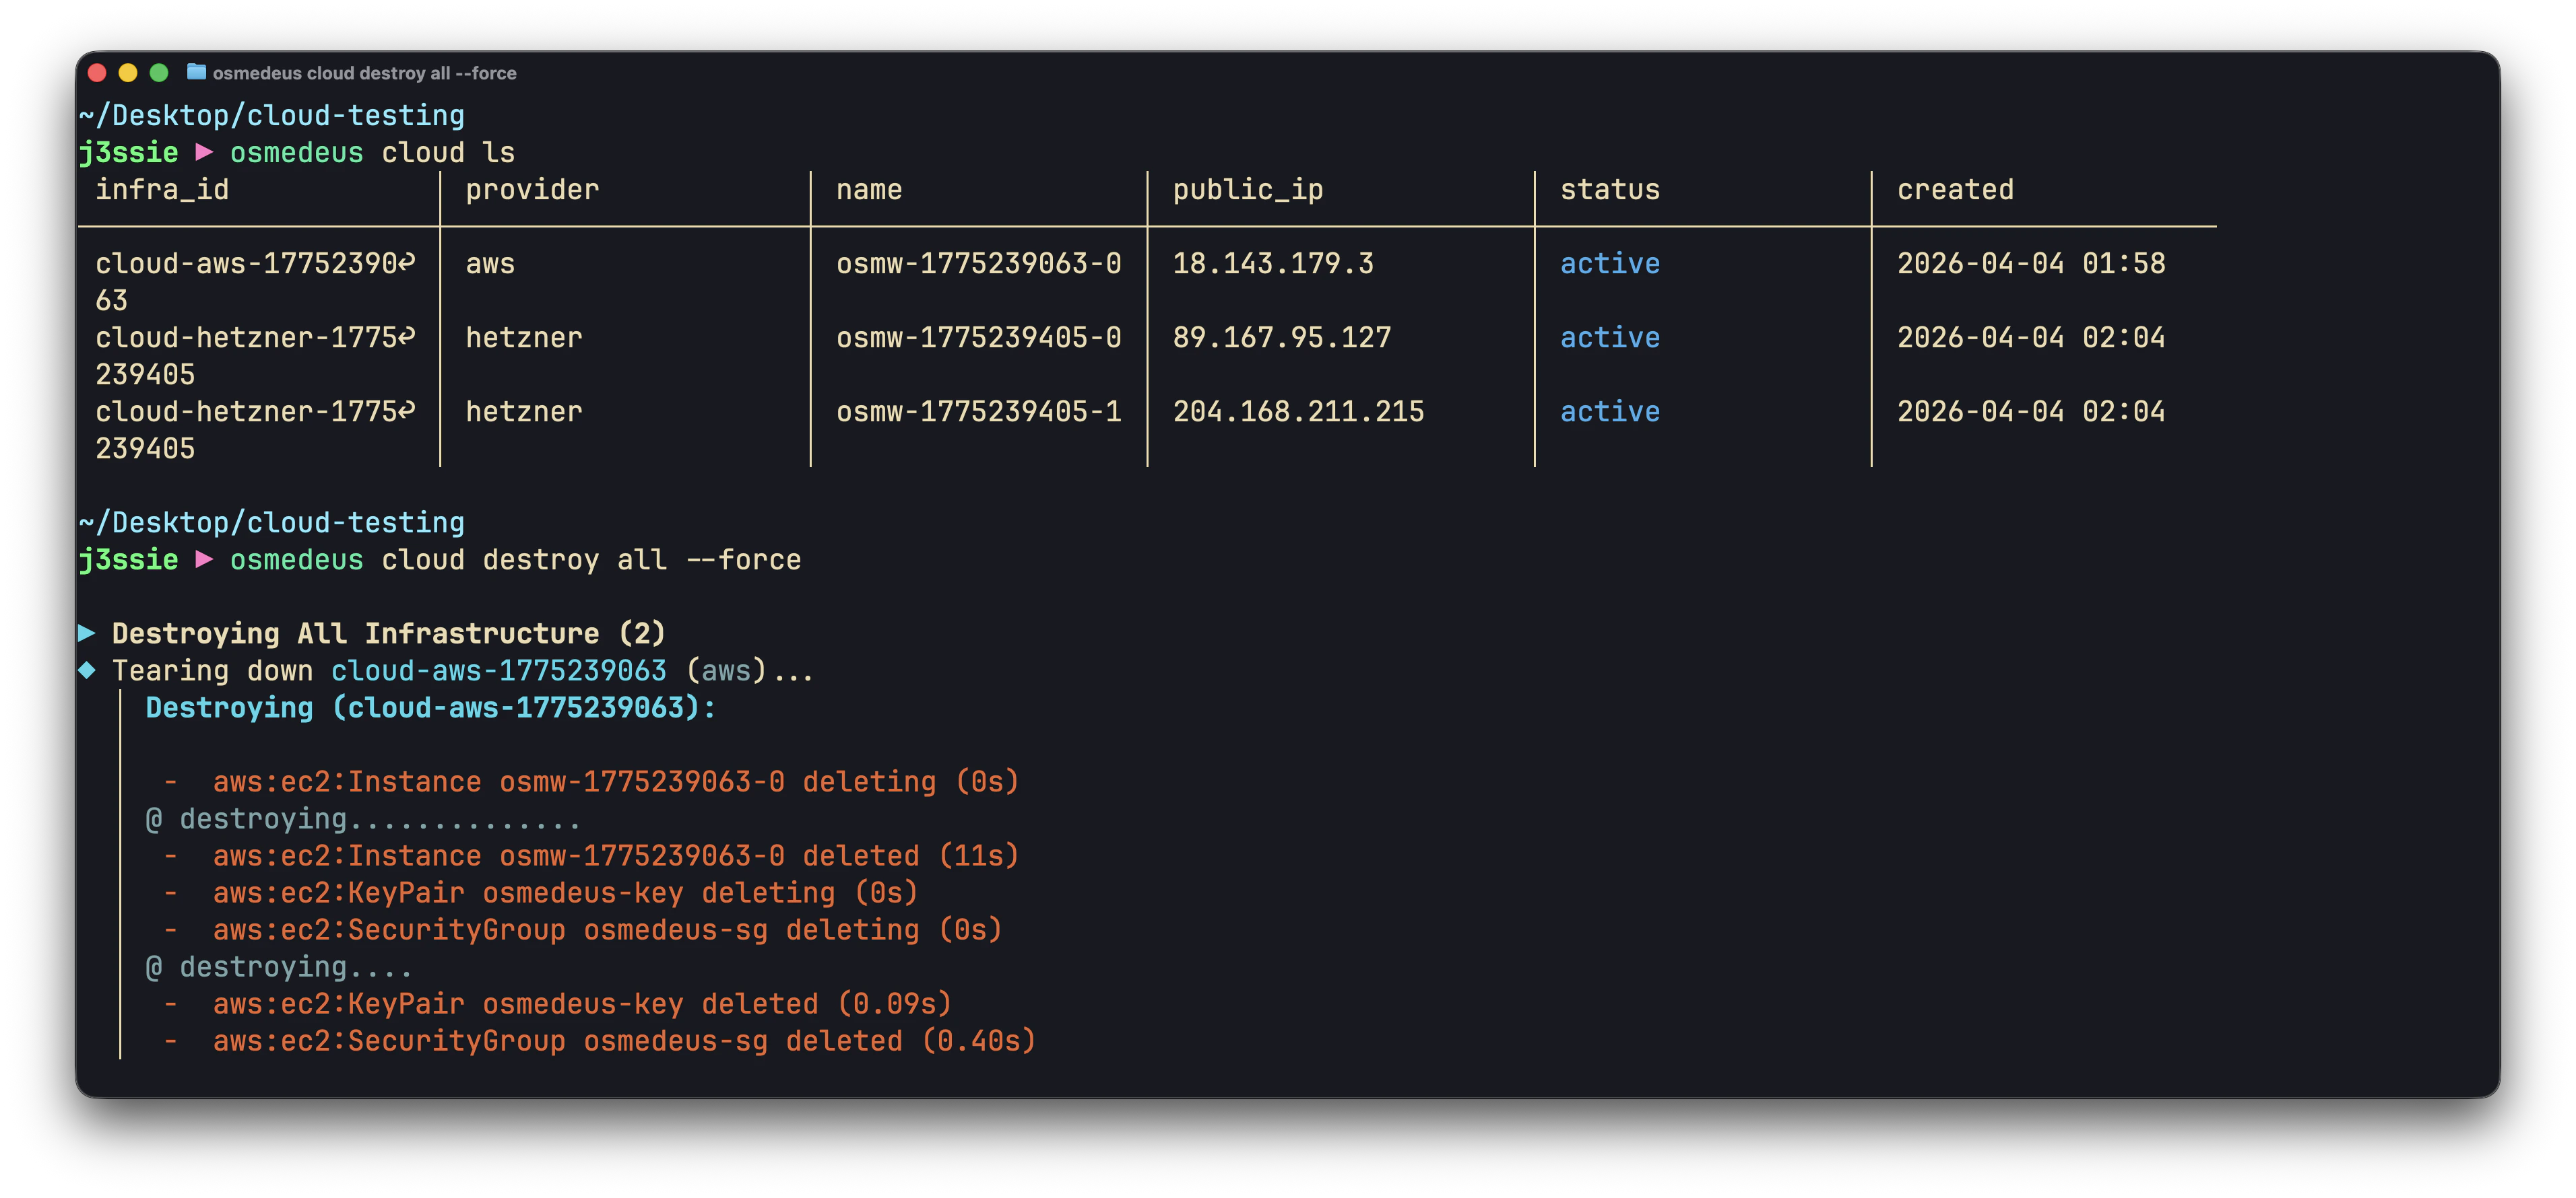Click the created timestamp 2026-04-04 01:58
This screenshot has width=2576, height=1198.
click(2030, 262)
